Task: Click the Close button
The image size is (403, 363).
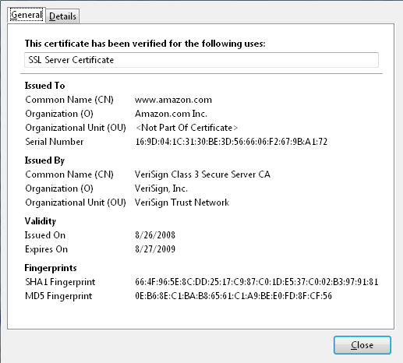Action: click(x=362, y=345)
